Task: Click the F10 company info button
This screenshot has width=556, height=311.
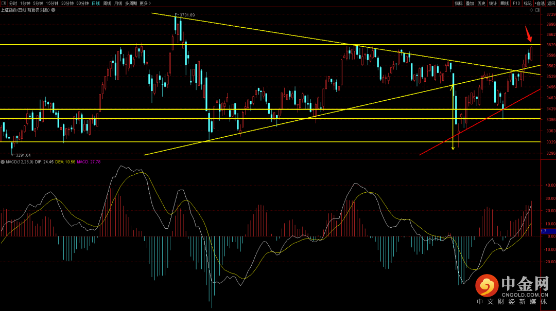Action: (516, 3)
